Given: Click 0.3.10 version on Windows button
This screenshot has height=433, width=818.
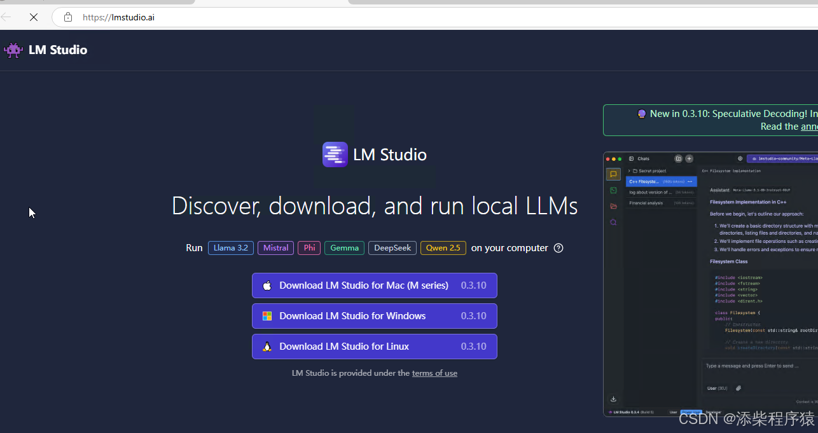Looking at the screenshot, I should [474, 316].
